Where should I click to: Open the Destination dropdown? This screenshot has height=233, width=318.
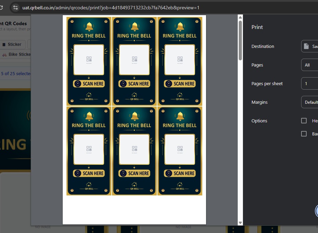click(x=309, y=46)
